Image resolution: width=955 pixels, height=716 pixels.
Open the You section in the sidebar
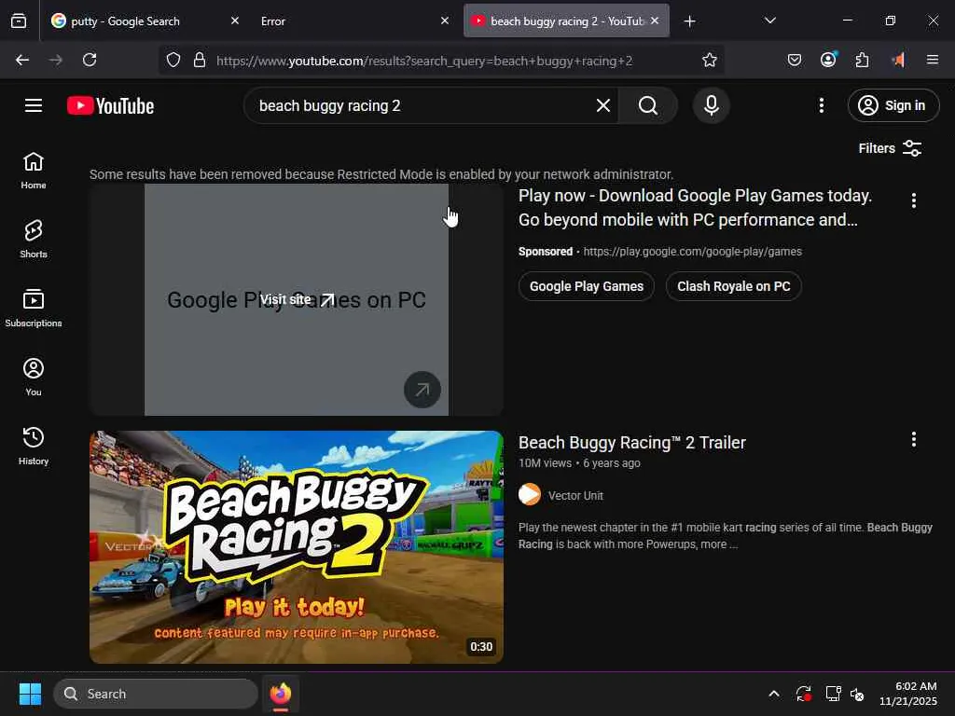(34, 378)
